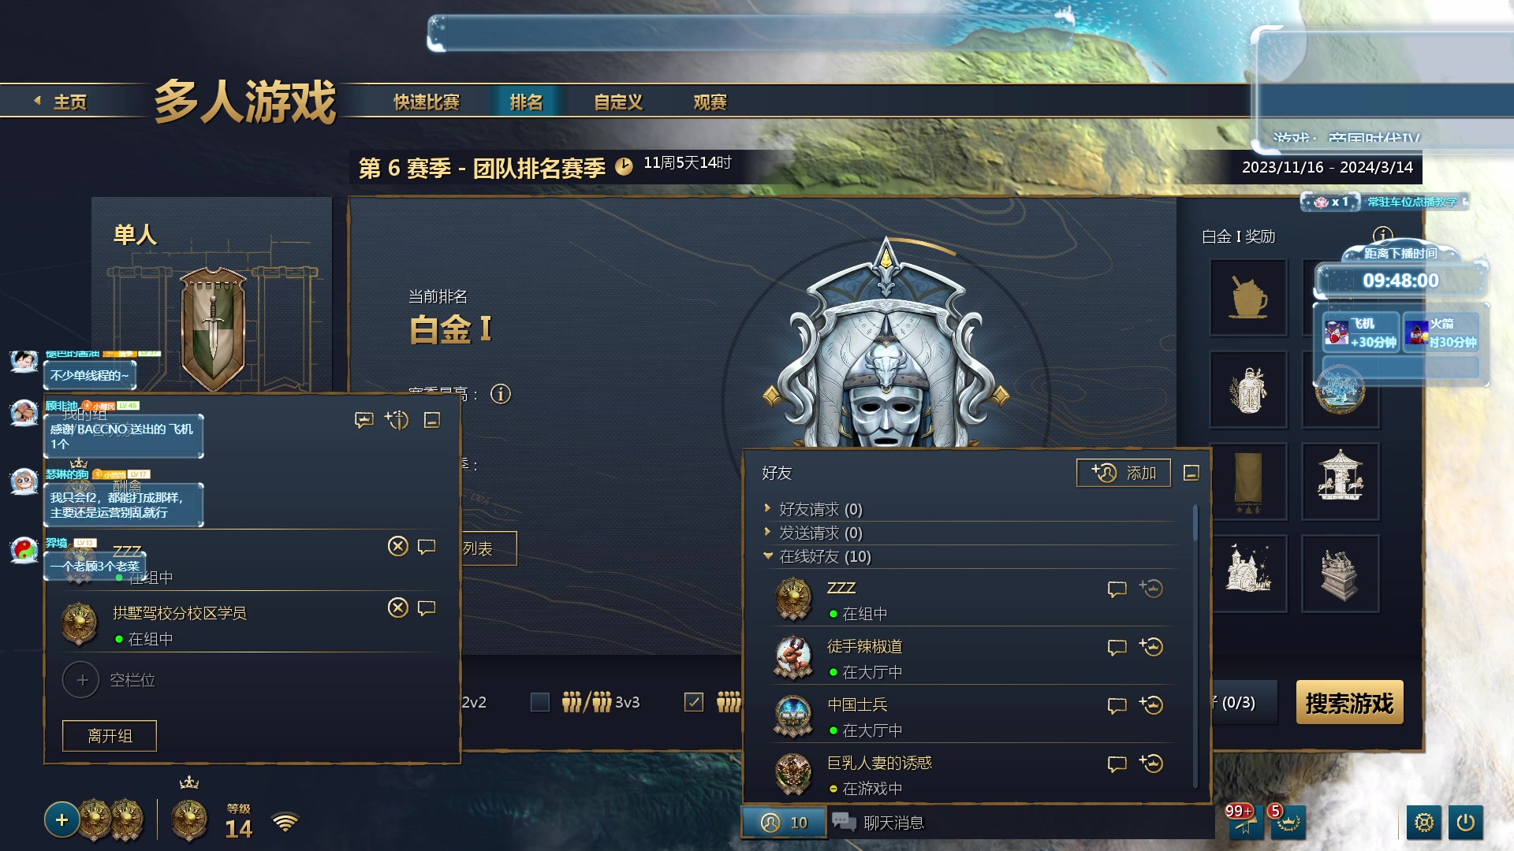Open the 观赛 tab

click(x=710, y=102)
